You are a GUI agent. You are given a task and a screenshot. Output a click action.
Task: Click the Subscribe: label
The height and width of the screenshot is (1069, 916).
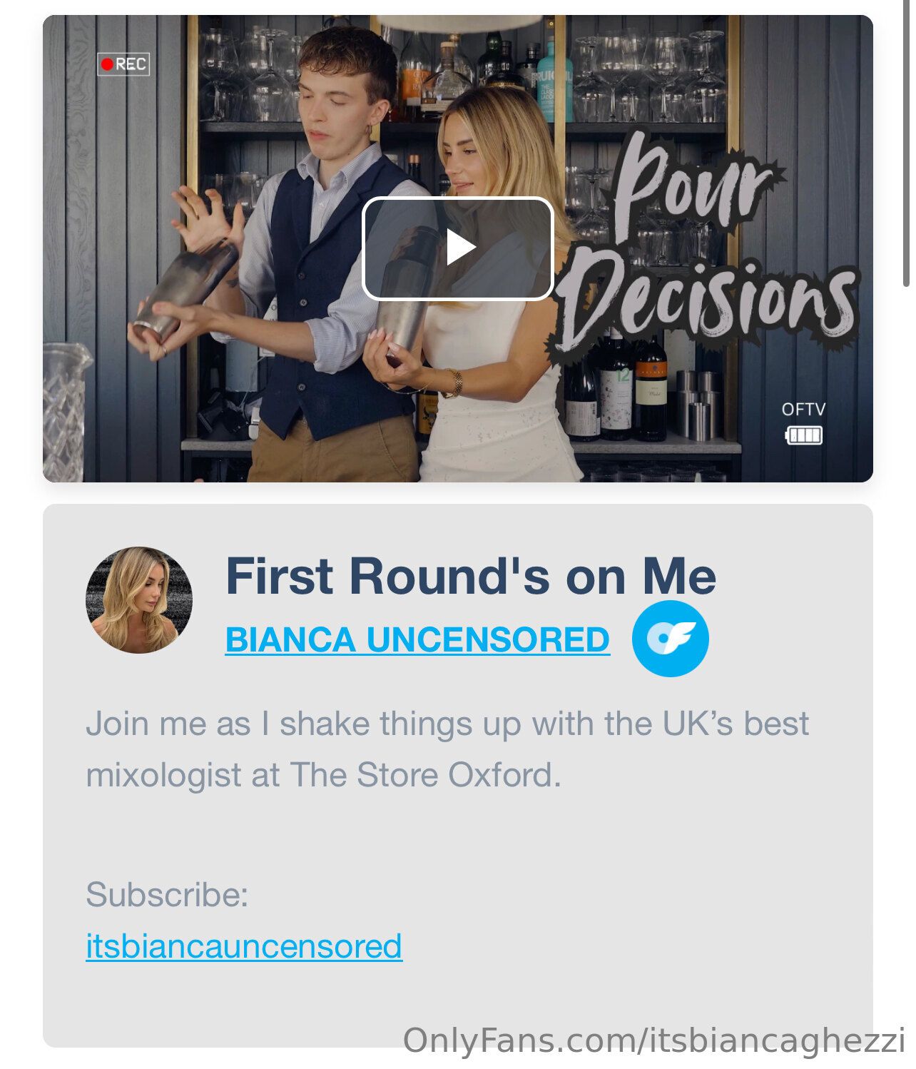[x=167, y=894]
